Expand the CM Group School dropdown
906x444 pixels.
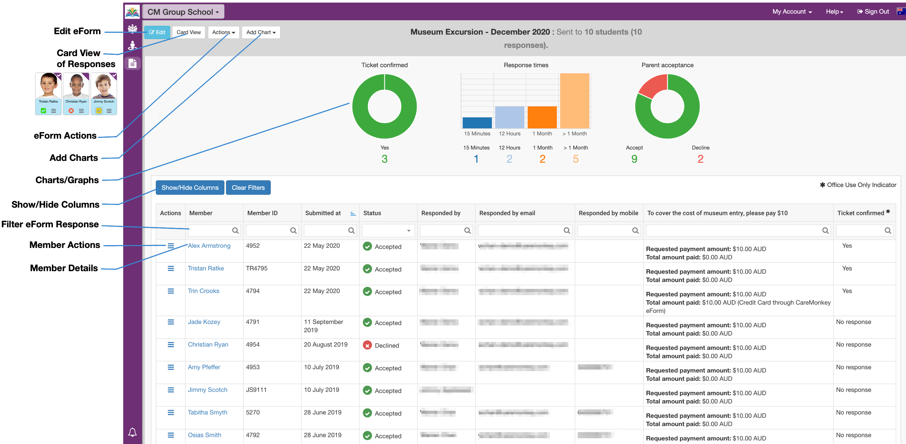183,12
